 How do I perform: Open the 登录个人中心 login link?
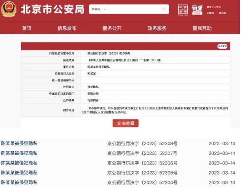[214, 7]
